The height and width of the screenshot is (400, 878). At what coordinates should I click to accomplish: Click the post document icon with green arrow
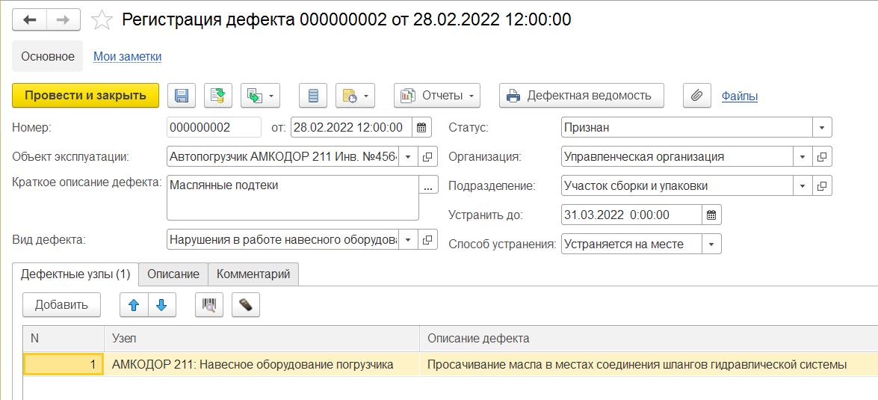(x=218, y=96)
